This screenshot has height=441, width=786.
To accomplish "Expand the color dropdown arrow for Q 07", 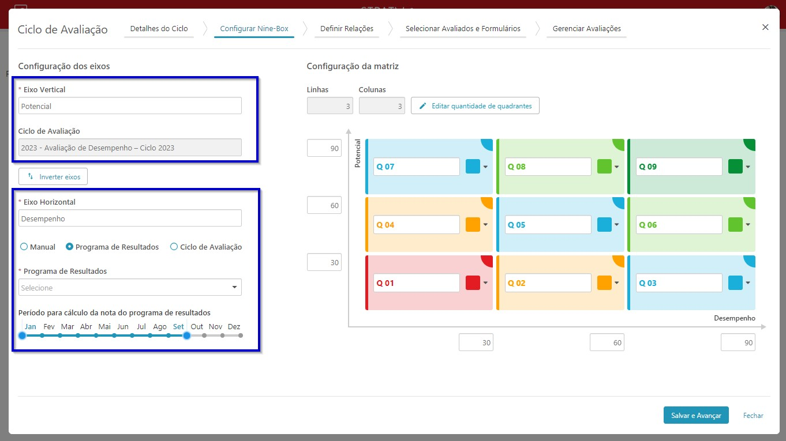I will [485, 167].
